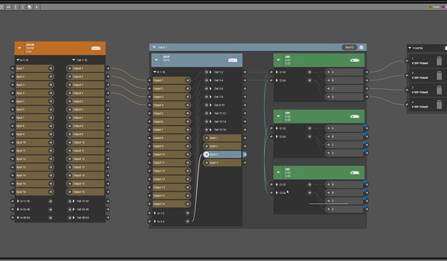The width and height of the screenshot is (447, 261).
Task: Expand D 3/4 on third D80
Action: 277,193
